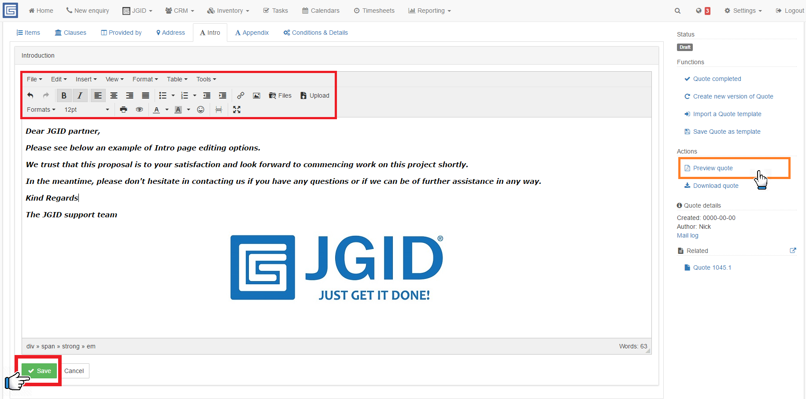Apply the background highlight color
Image resolution: width=806 pixels, height=399 pixels.
(178, 110)
